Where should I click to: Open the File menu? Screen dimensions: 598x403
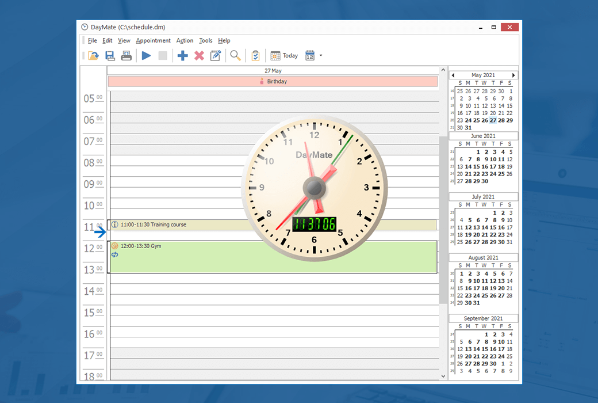coord(93,40)
